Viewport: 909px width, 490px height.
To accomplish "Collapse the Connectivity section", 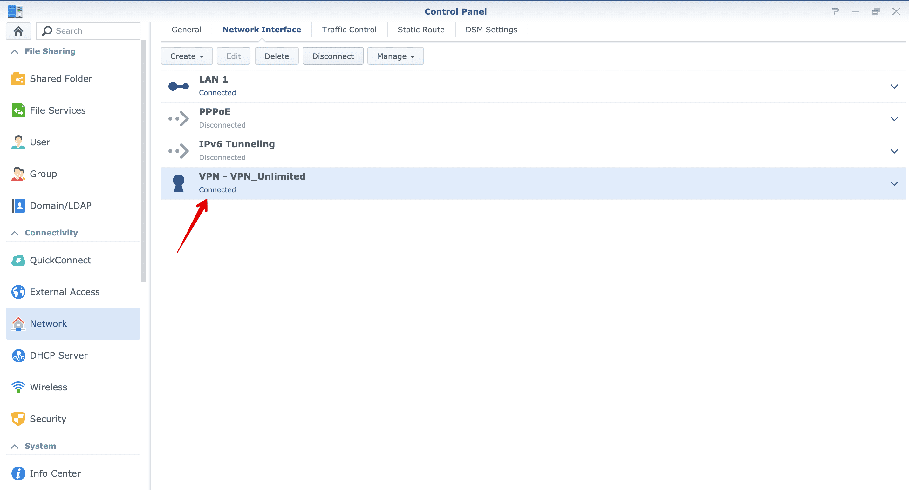I will coord(15,233).
